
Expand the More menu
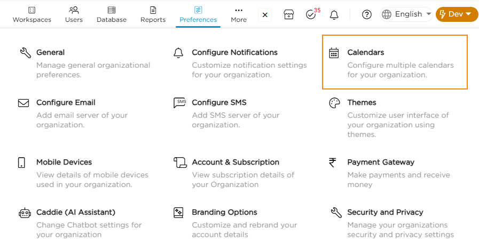click(239, 14)
